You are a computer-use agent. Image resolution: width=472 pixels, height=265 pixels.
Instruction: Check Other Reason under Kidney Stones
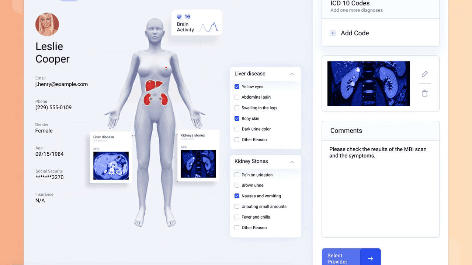coord(237,228)
